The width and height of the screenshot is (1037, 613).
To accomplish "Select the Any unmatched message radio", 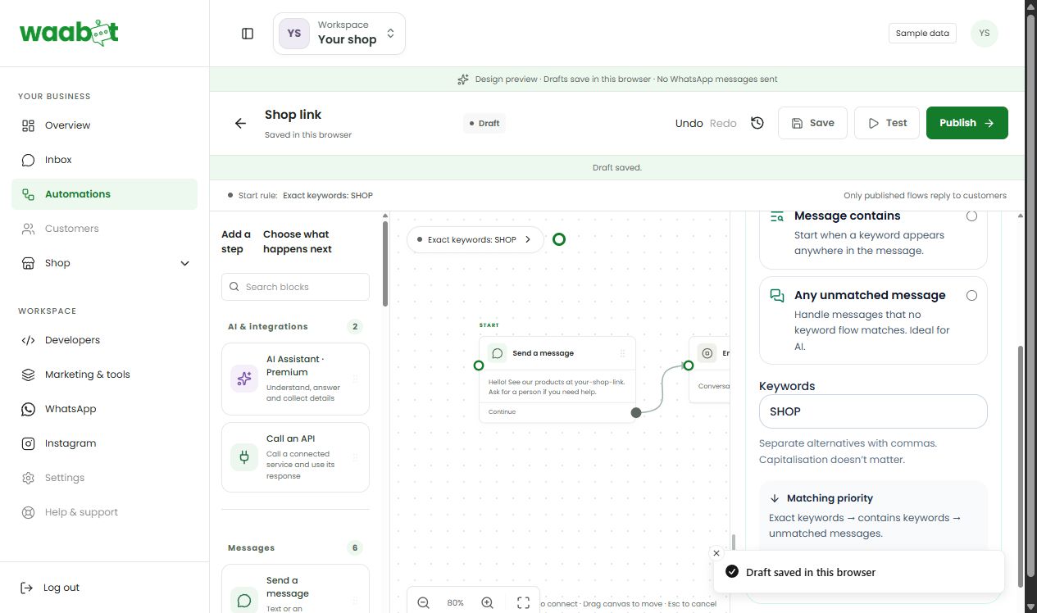I will pos(971,295).
